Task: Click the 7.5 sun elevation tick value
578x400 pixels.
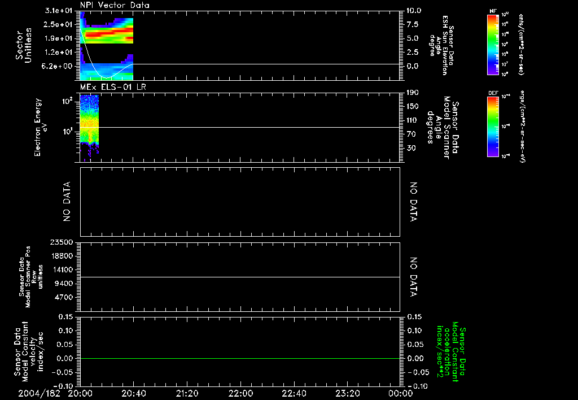Action: point(413,24)
